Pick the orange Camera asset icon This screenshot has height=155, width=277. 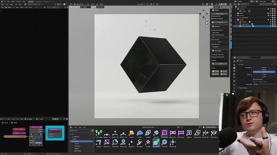[132, 133]
